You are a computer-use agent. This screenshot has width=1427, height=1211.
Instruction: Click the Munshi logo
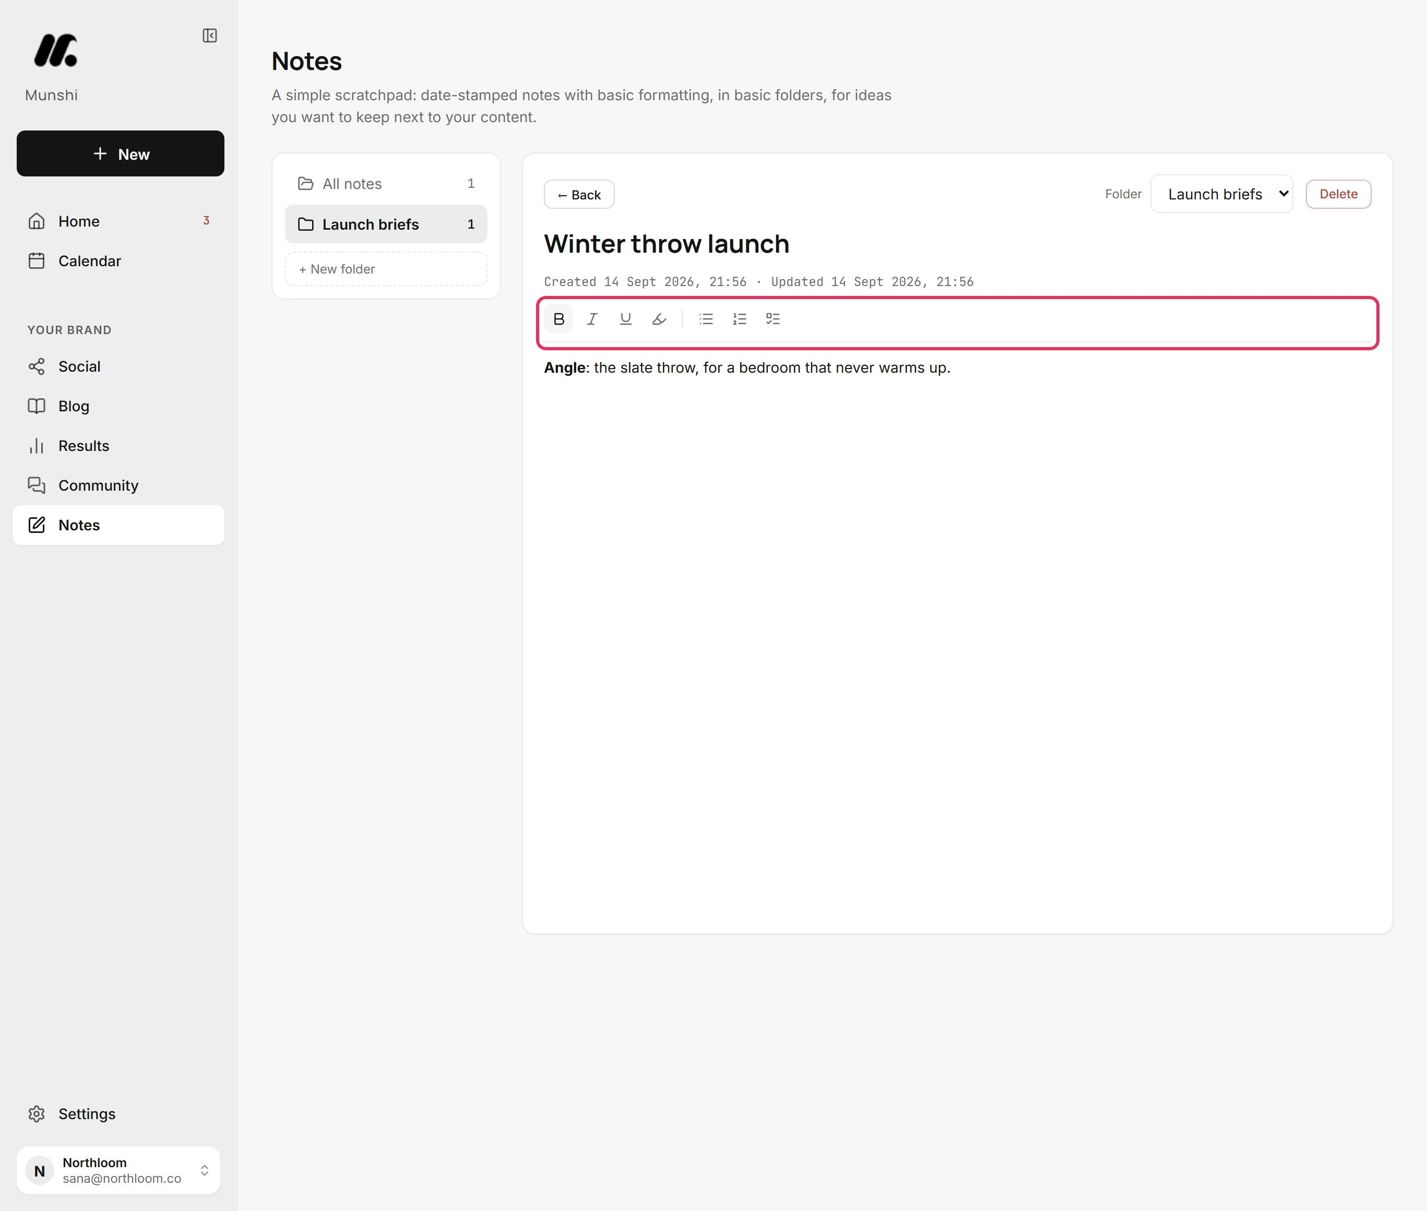tap(56, 51)
